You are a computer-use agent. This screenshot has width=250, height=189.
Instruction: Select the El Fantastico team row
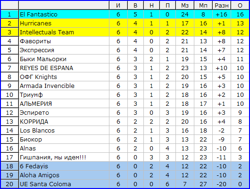tap(125, 14)
